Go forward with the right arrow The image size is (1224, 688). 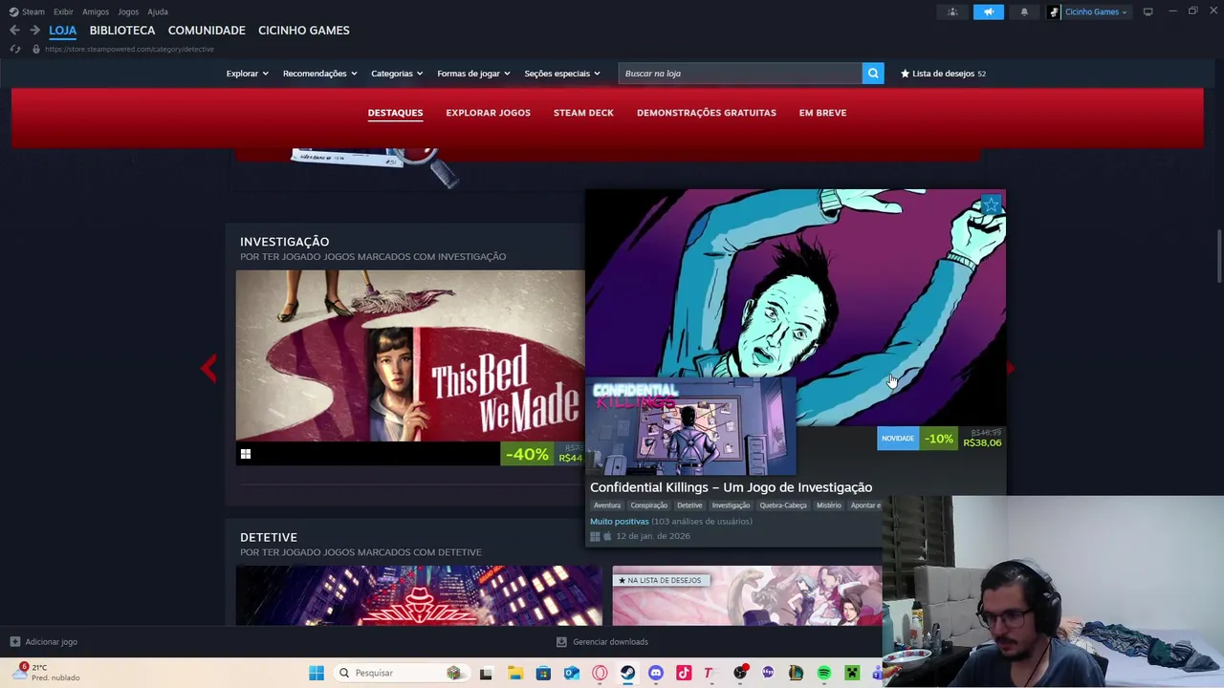pyautogui.click(x=34, y=31)
